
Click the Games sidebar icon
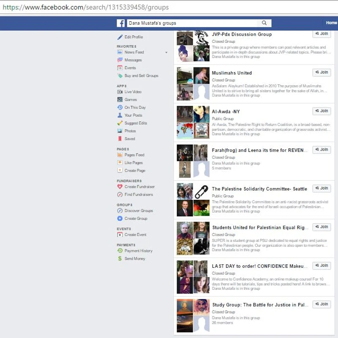point(120,100)
